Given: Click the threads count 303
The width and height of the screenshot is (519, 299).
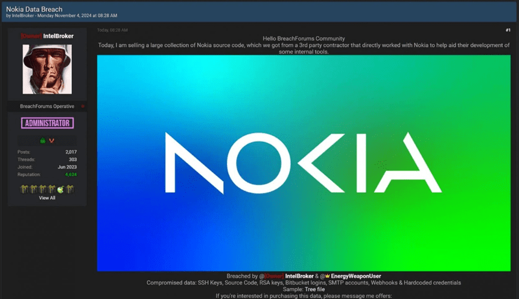Looking at the screenshot, I should (x=72, y=159).
